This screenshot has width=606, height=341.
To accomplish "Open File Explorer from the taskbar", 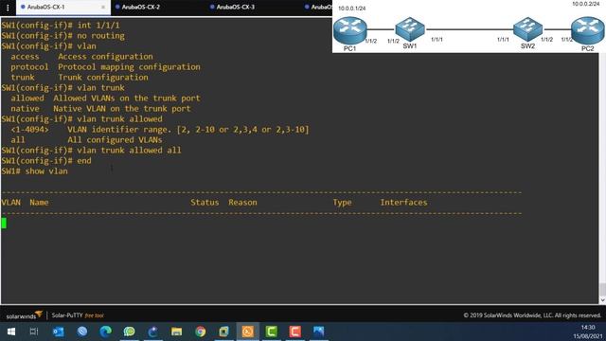I will pyautogui.click(x=177, y=332).
